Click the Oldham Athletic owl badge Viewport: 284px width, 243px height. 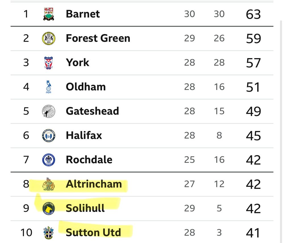point(49,87)
